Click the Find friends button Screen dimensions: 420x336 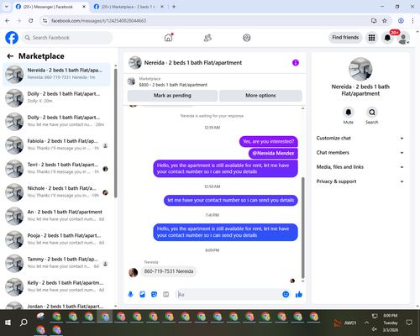click(x=345, y=38)
